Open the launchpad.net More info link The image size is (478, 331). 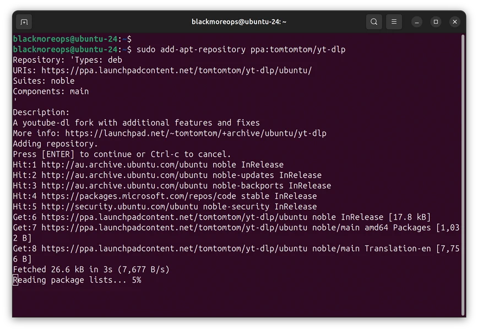coord(195,134)
